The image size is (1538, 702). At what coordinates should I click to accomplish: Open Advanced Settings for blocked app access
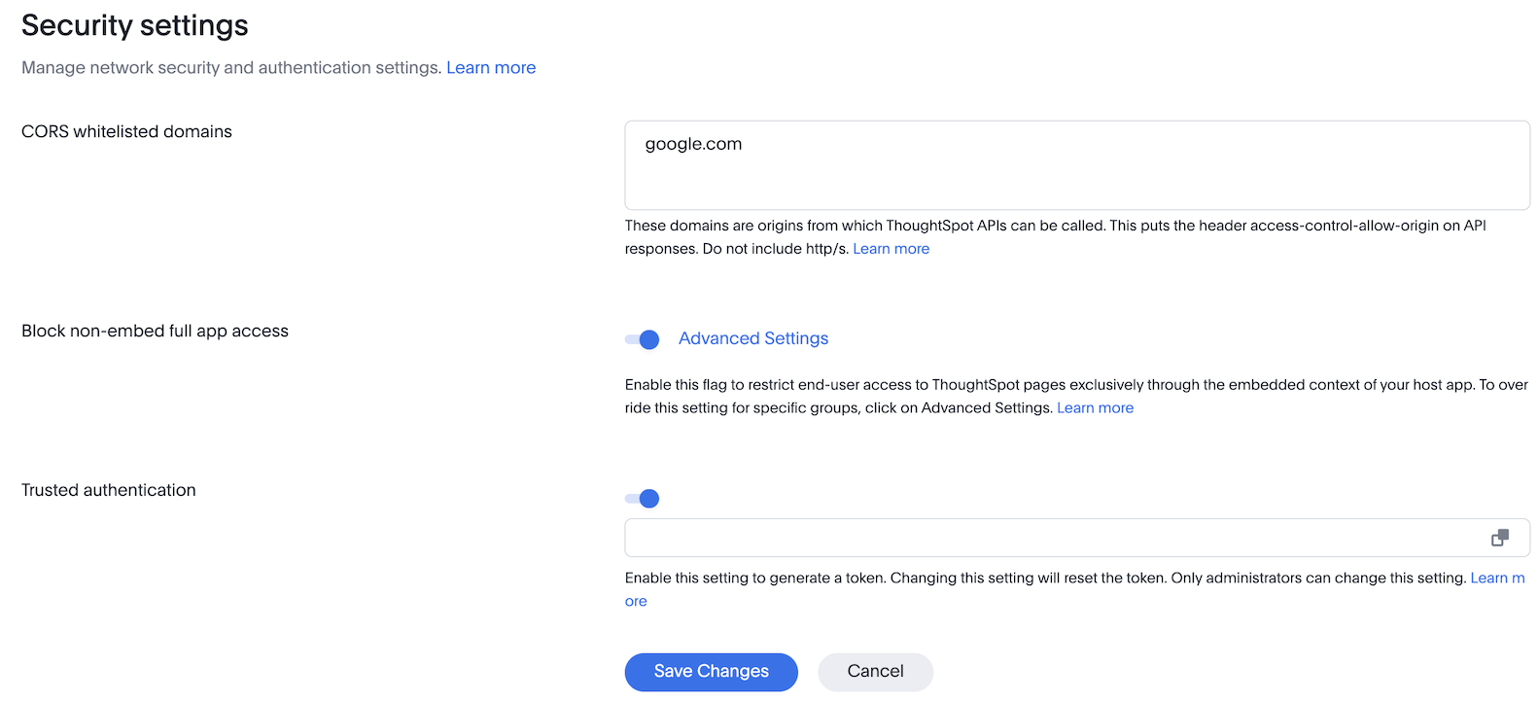pyautogui.click(x=752, y=337)
